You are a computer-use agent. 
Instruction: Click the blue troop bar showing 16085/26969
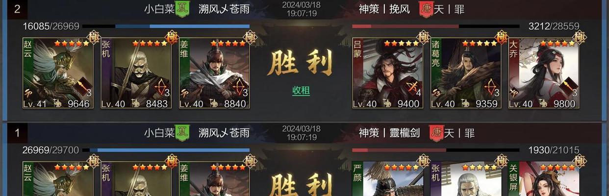[166, 26]
